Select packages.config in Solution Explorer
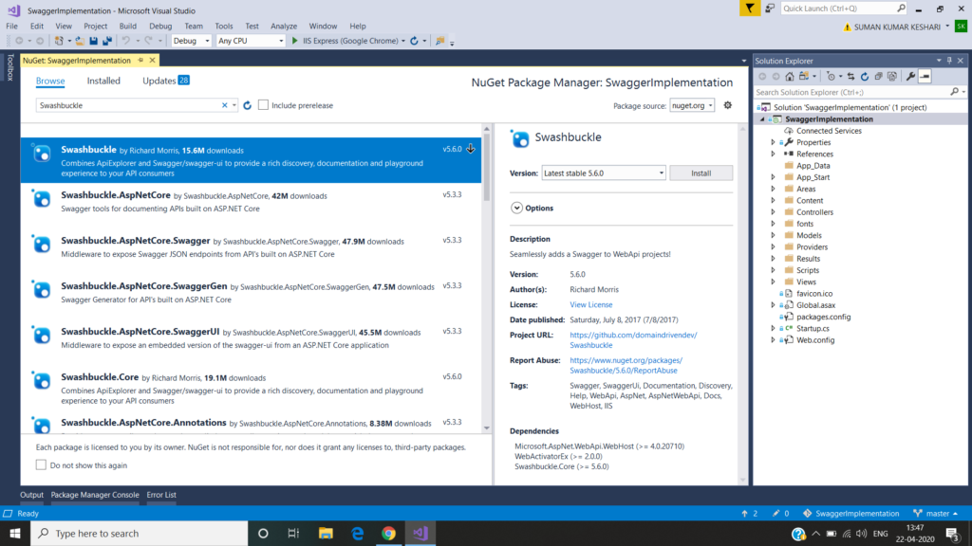Image resolution: width=972 pixels, height=546 pixels. pyautogui.click(x=823, y=317)
